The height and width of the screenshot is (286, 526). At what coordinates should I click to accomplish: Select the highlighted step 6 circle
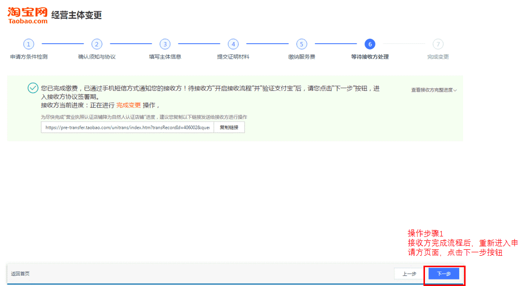[x=369, y=44]
